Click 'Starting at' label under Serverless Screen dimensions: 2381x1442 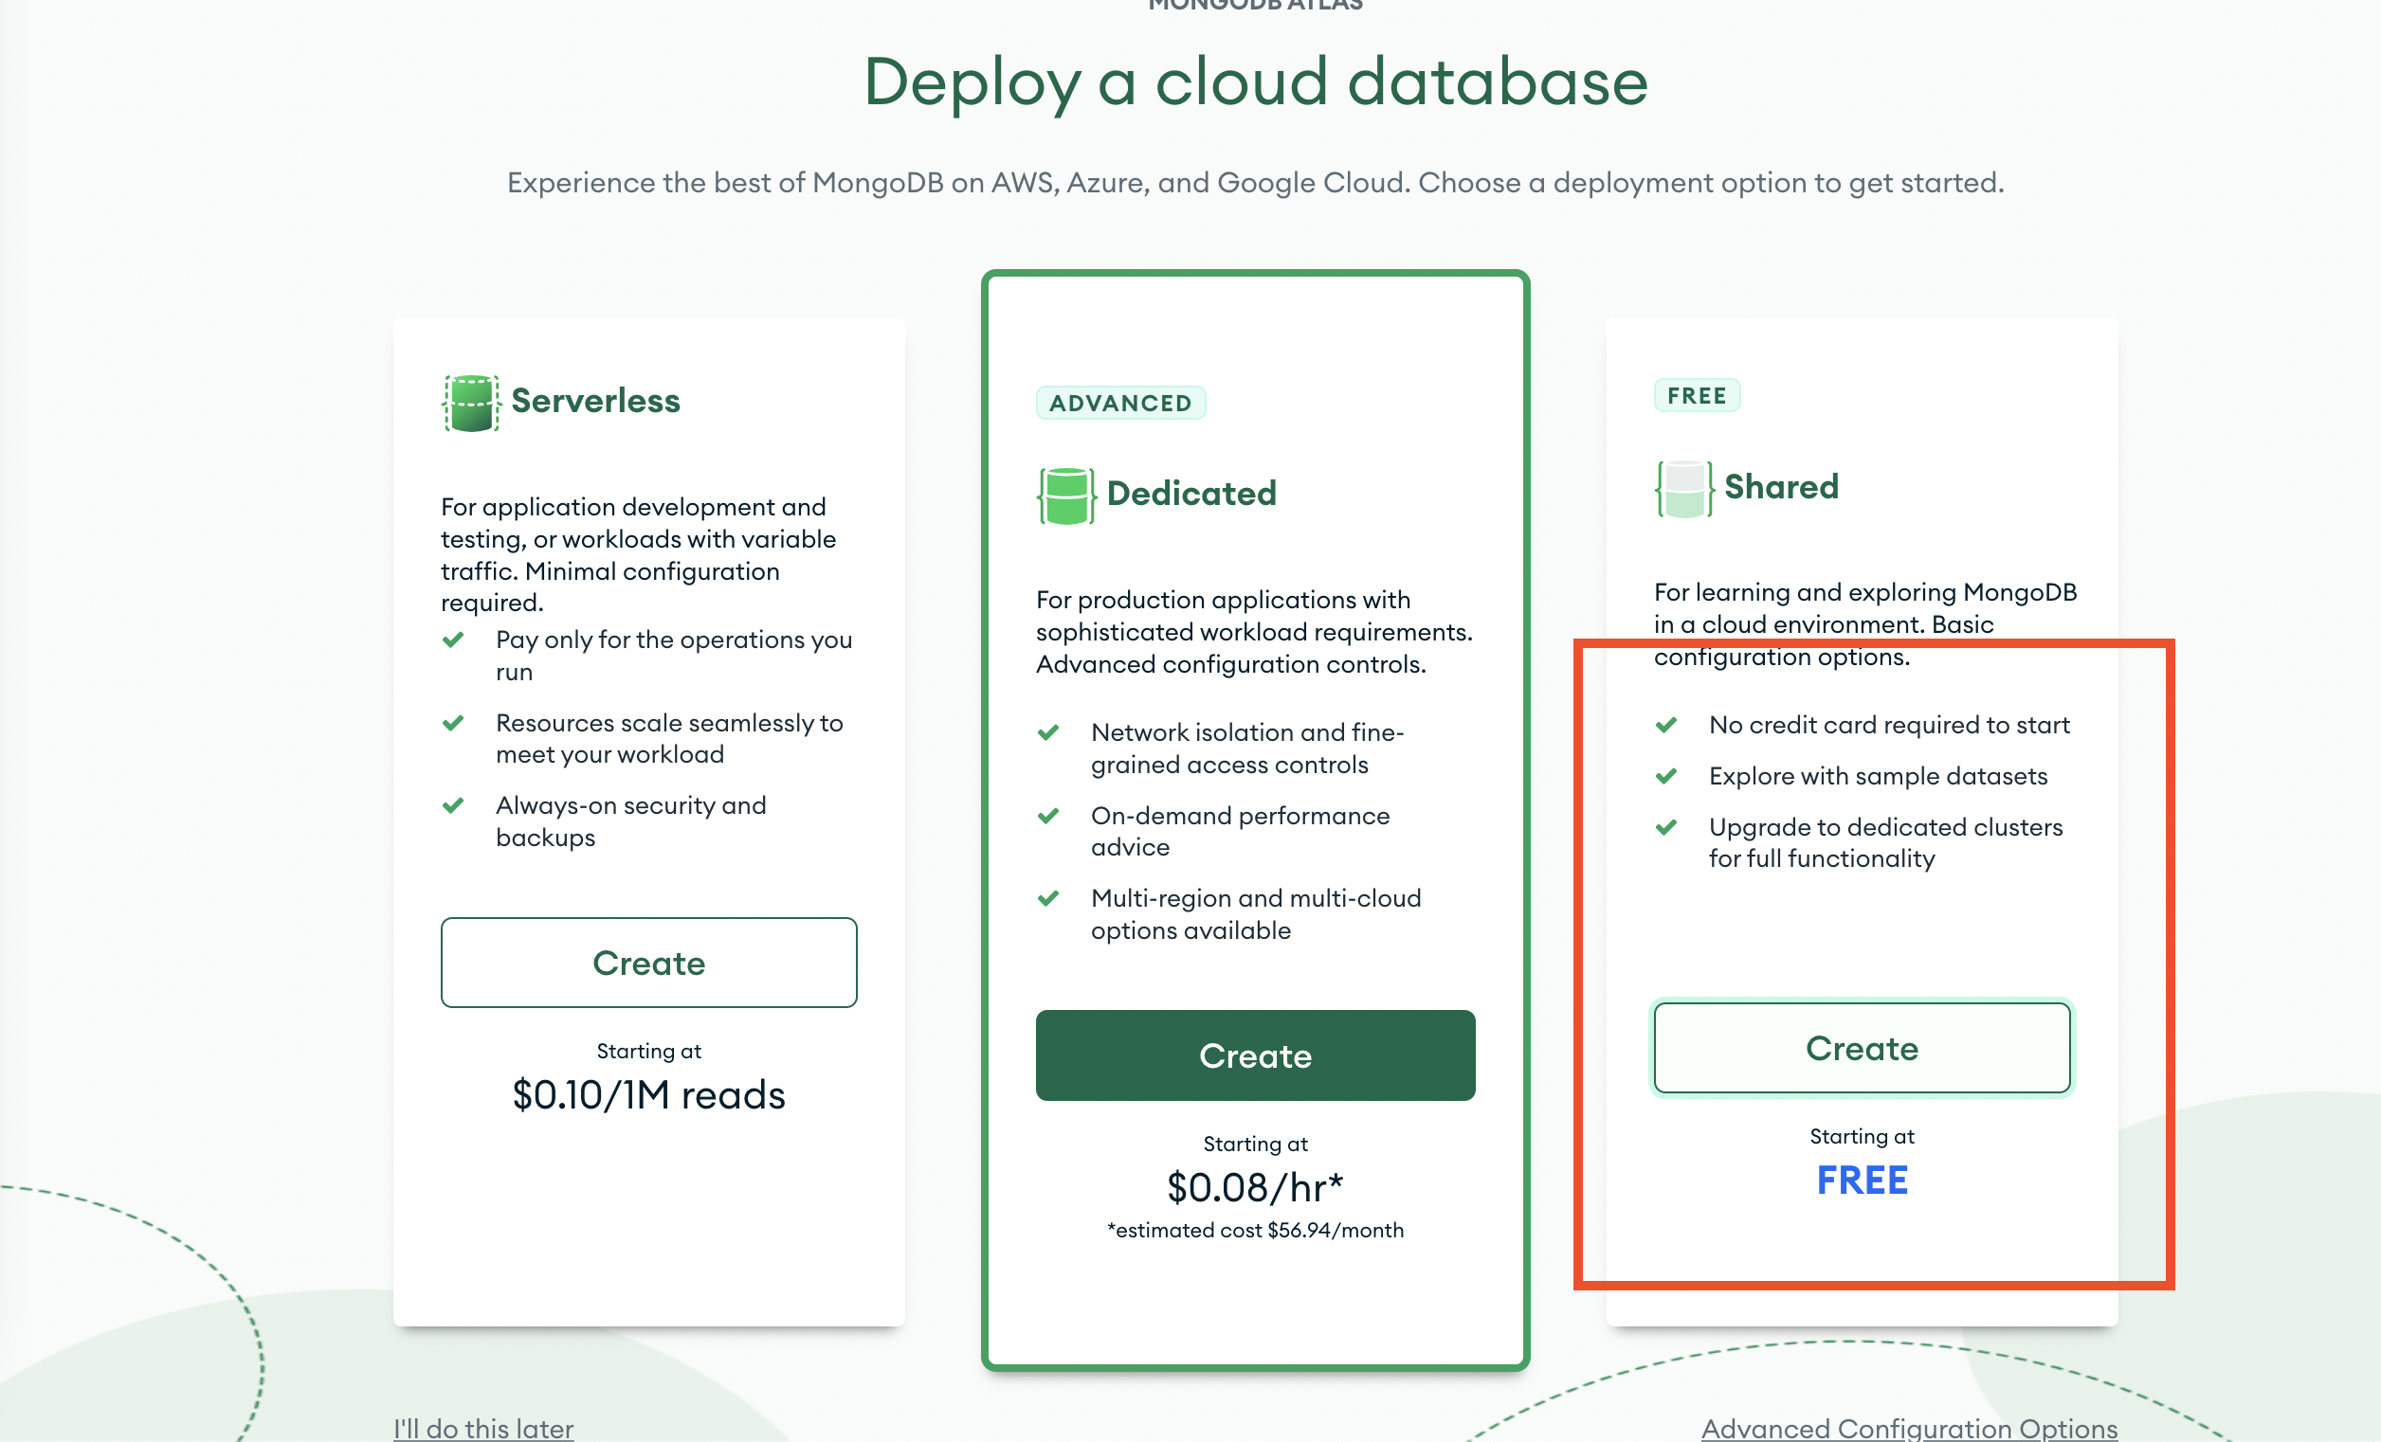(x=649, y=1051)
